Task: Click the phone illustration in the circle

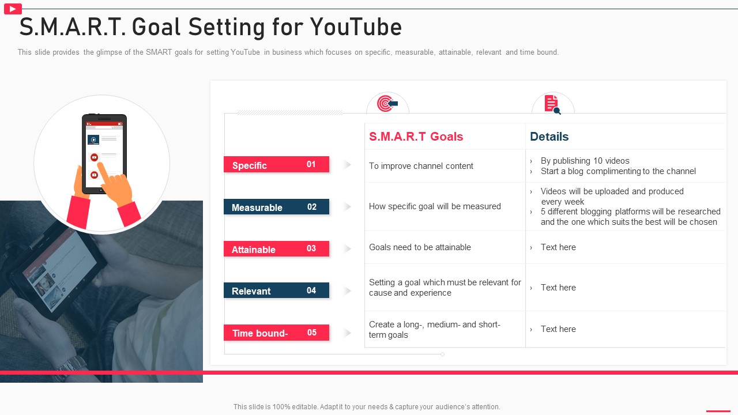Action: pyautogui.click(x=104, y=154)
